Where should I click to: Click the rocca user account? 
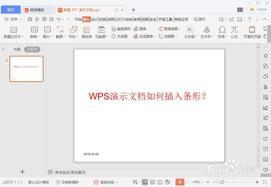pos(258,9)
